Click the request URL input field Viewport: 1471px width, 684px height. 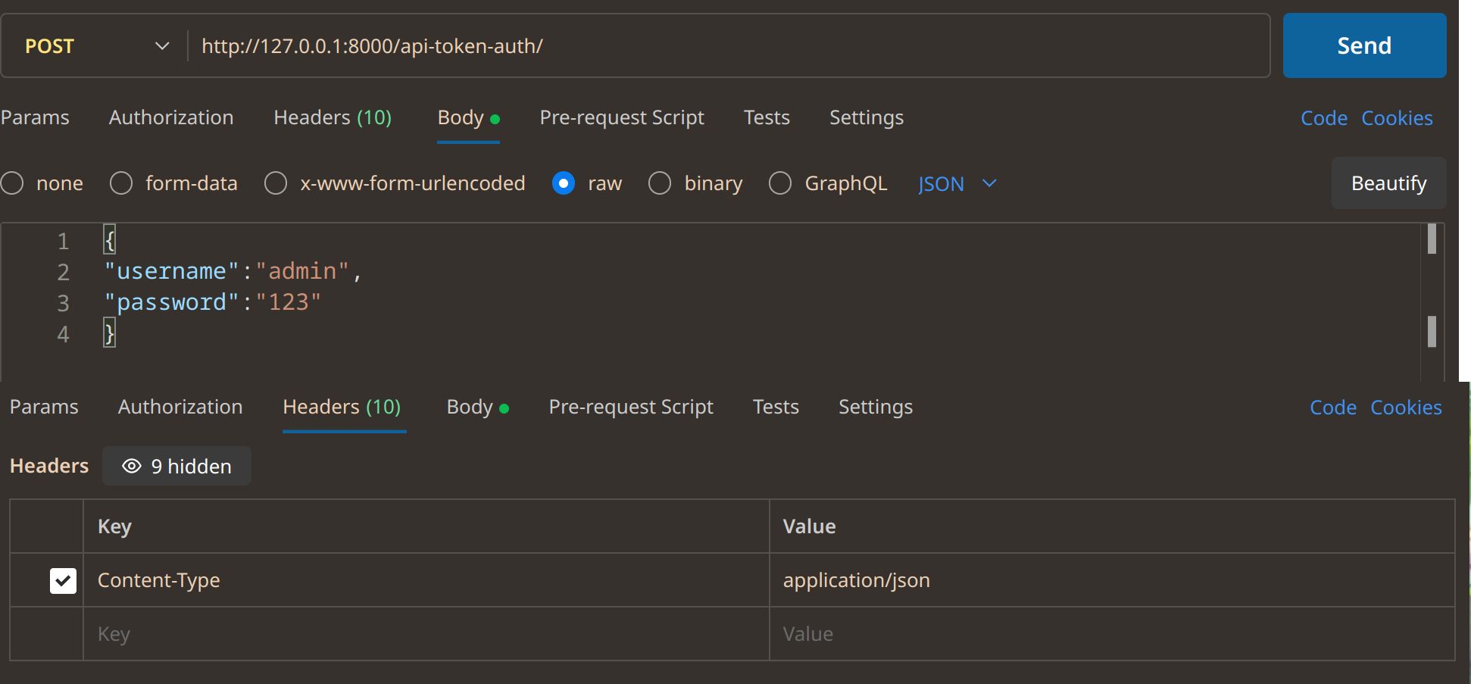pyautogui.click(x=727, y=46)
